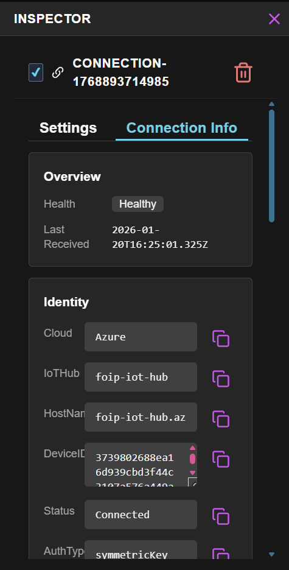Click the Last Received timestamp 2026-01-20T16:25:01.325Z
The image size is (289, 570).
pos(160,237)
